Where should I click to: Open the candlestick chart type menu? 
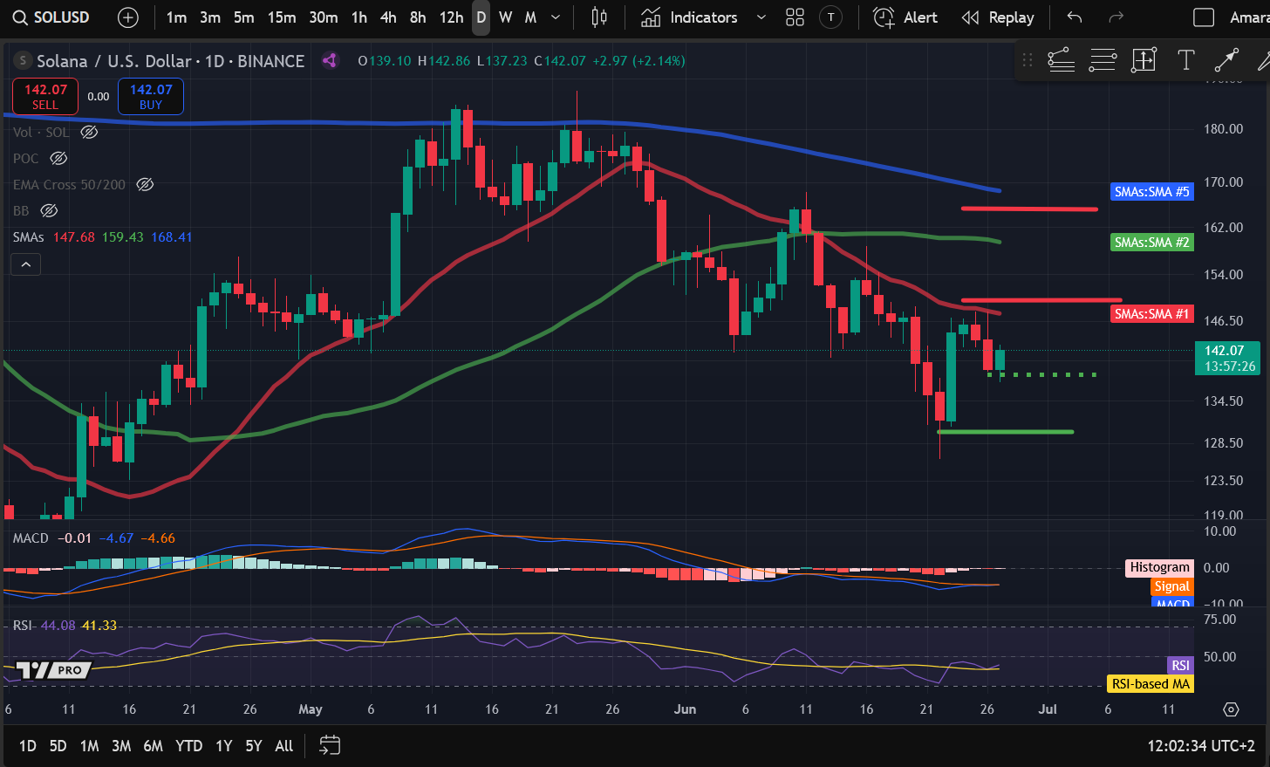tap(599, 17)
